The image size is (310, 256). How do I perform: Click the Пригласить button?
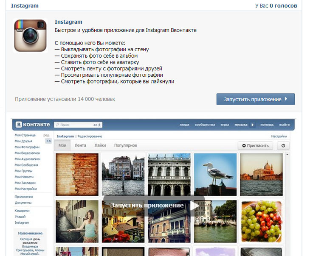[x=255, y=145]
